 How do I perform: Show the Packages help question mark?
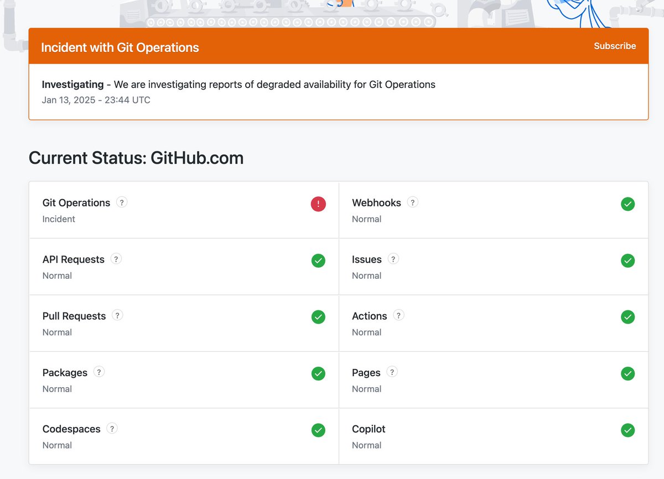(x=99, y=372)
